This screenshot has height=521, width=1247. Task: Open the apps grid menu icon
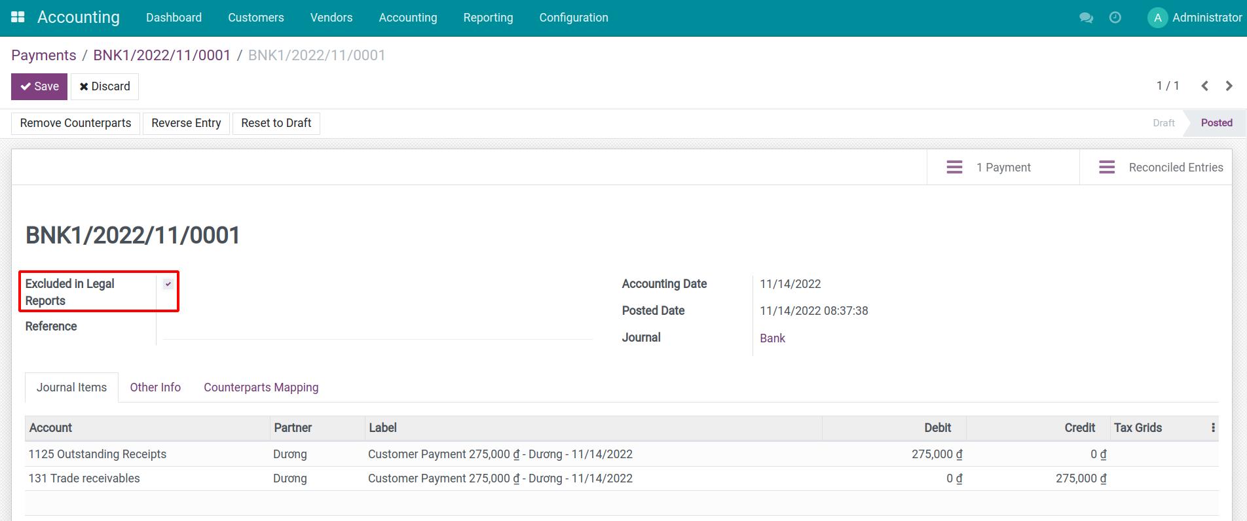click(x=18, y=18)
